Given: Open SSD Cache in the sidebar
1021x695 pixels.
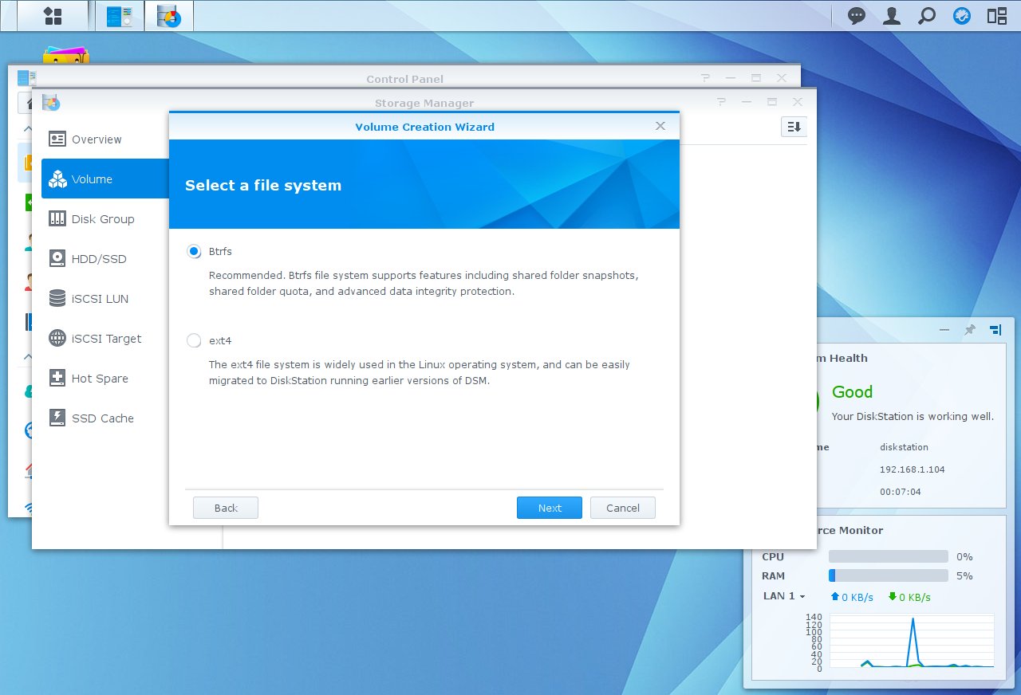Looking at the screenshot, I should click(105, 418).
